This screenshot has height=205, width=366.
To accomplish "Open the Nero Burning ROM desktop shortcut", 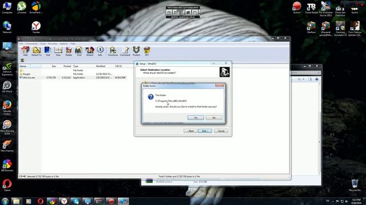I will click(x=7, y=128).
